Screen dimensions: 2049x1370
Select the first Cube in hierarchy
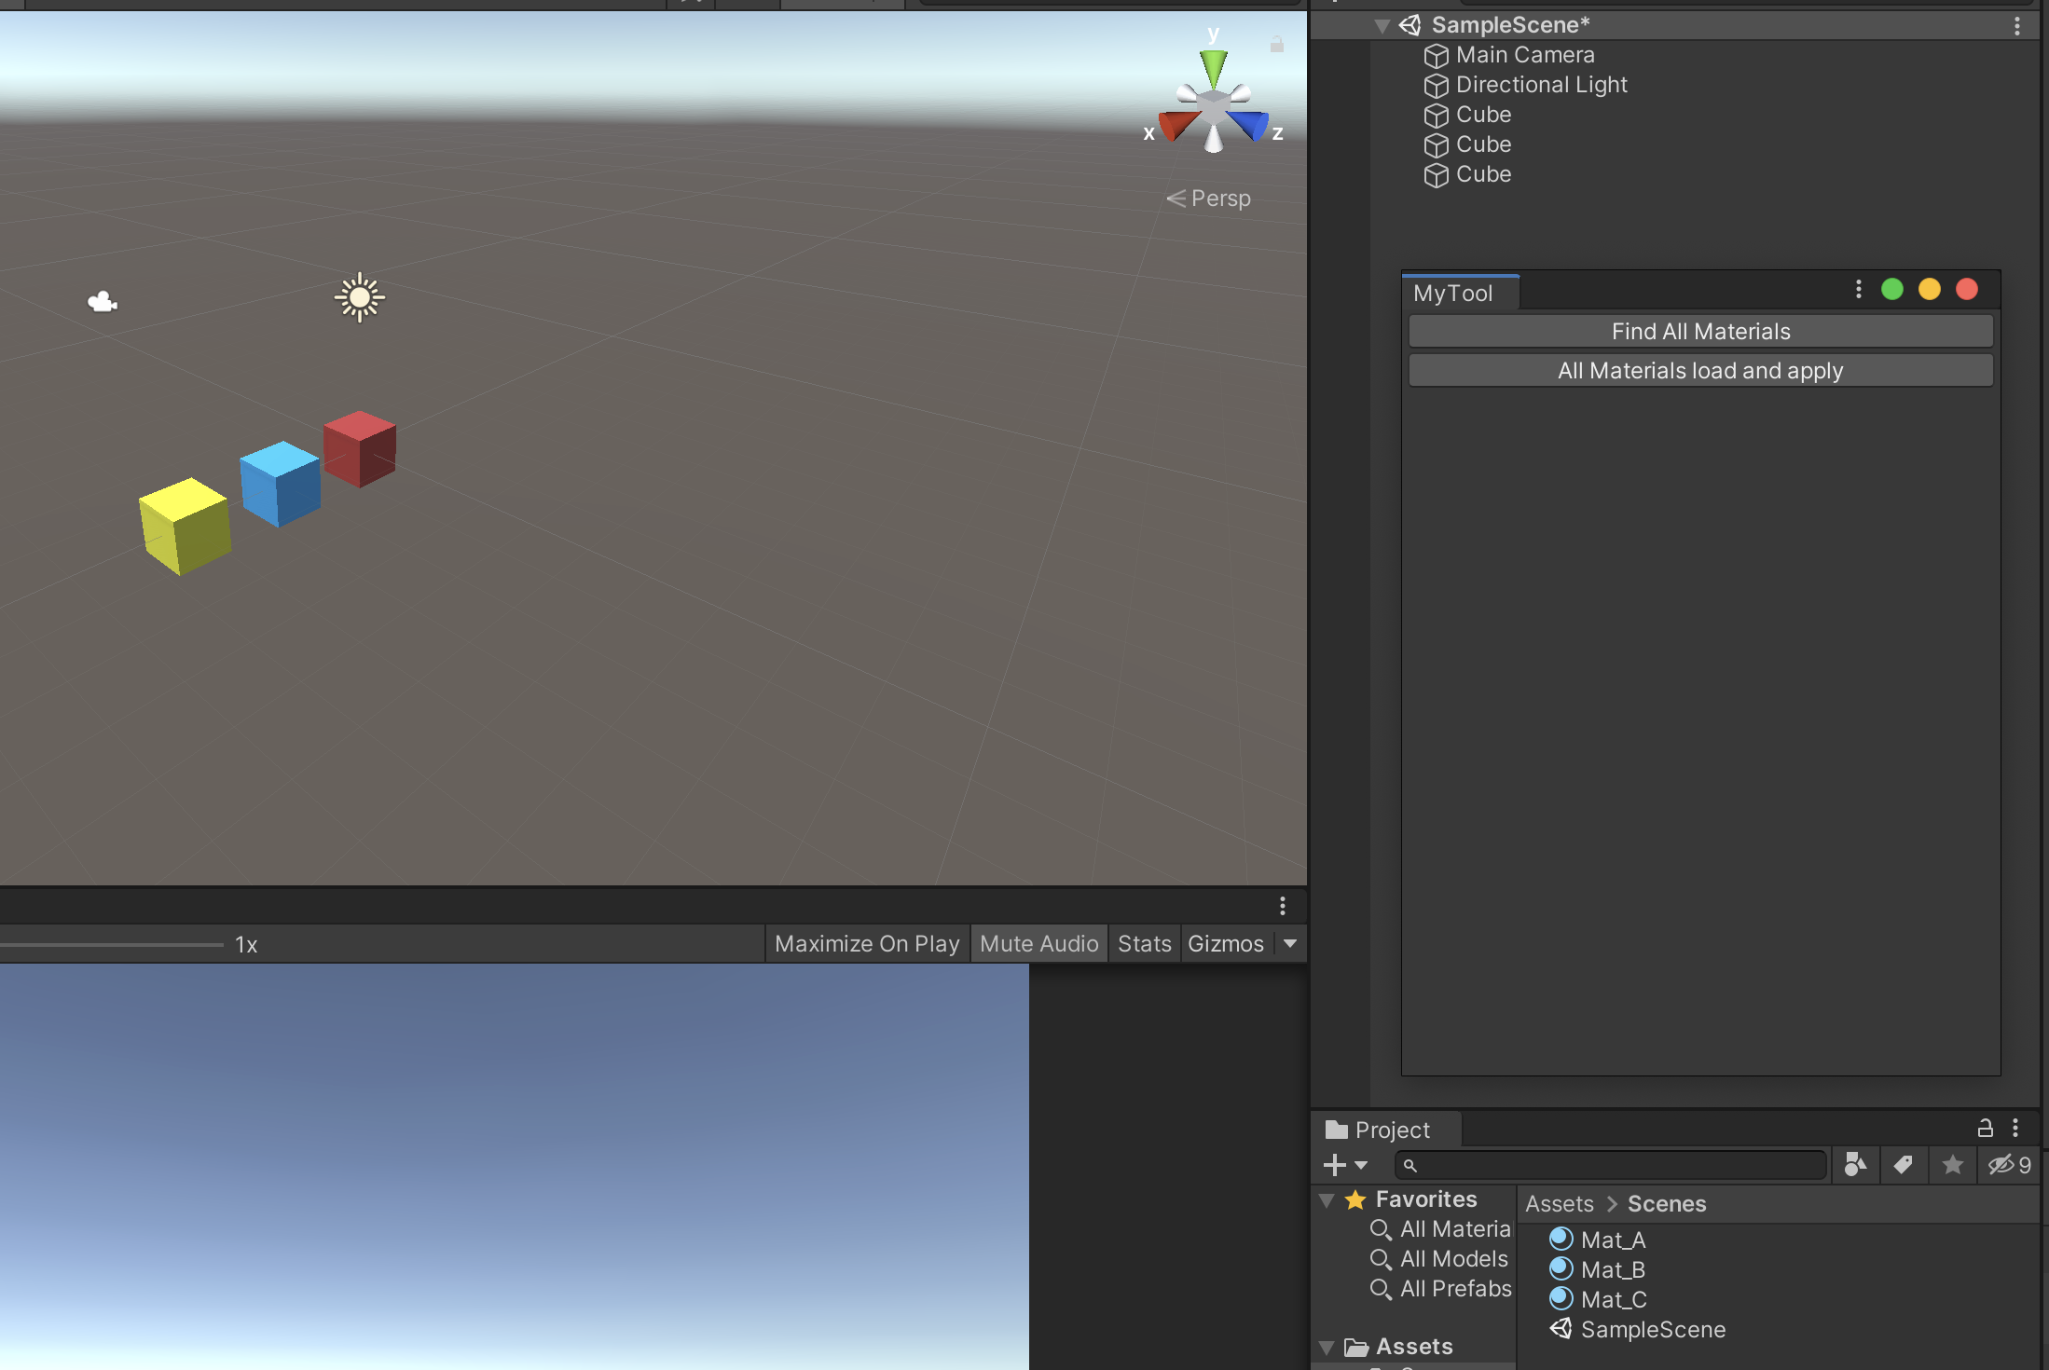click(x=1483, y=115)
